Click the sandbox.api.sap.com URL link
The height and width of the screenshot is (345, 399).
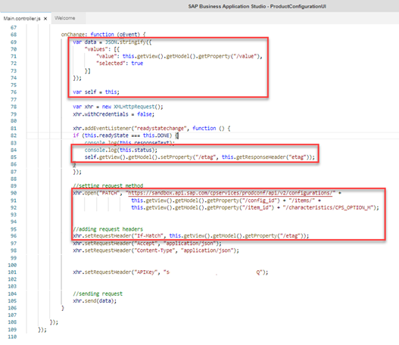pyautogui.click(x=230, y=193)
